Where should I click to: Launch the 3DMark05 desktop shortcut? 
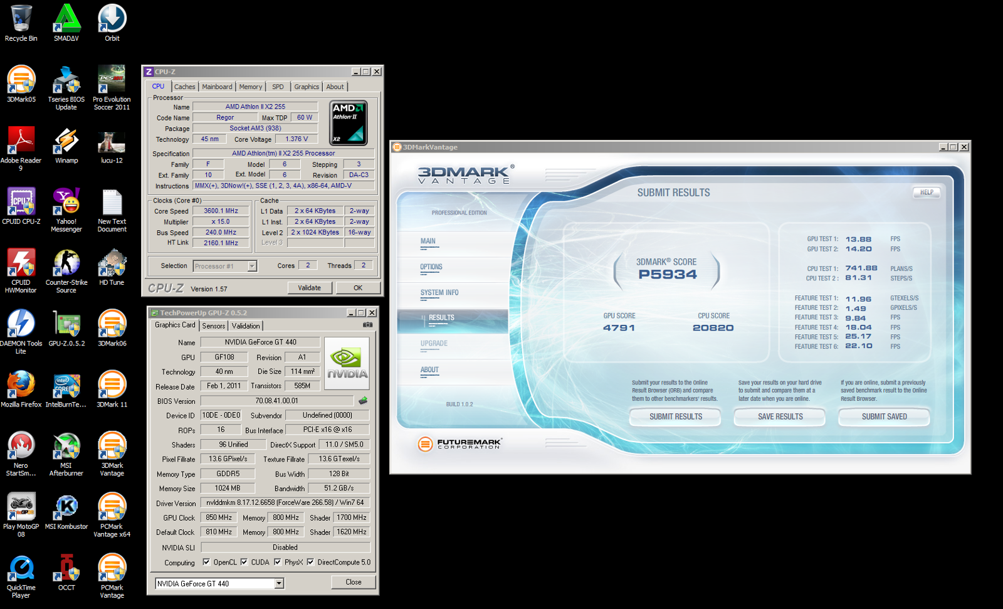click(x=21, y=83)
